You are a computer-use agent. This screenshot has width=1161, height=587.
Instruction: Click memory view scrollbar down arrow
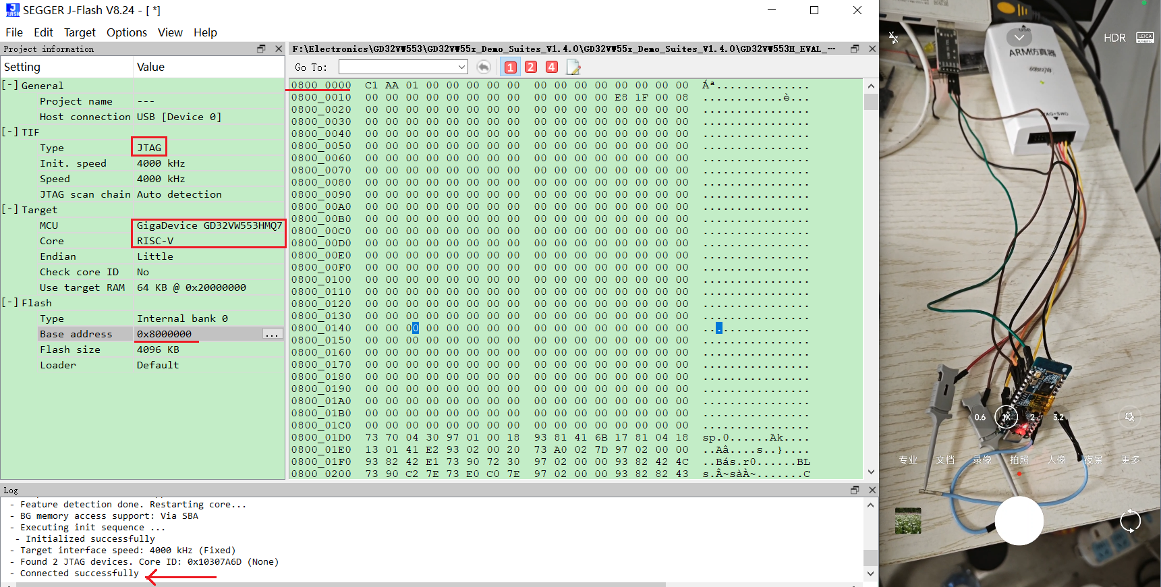tap(871, 472)
